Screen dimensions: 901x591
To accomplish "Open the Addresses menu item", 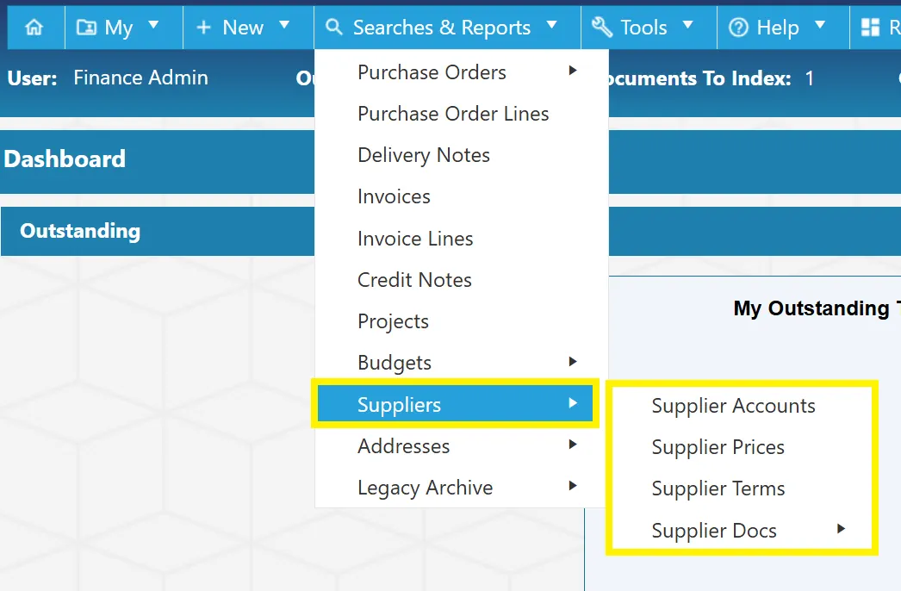I will (x=462, y=446).
